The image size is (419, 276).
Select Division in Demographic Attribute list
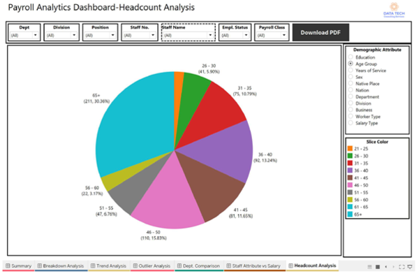(351, 103)
